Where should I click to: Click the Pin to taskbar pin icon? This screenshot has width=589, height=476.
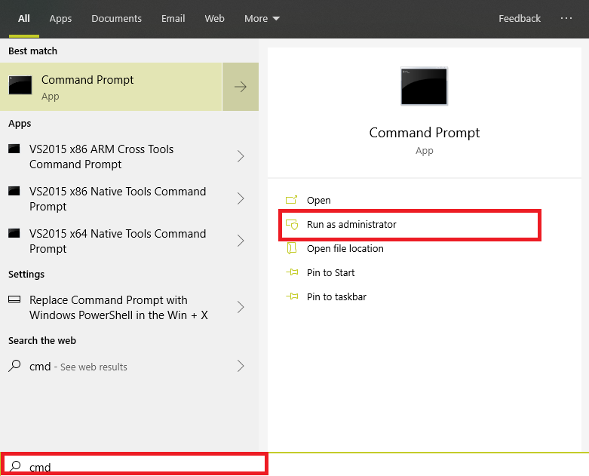pyautogui.click(x=293, y=297)
